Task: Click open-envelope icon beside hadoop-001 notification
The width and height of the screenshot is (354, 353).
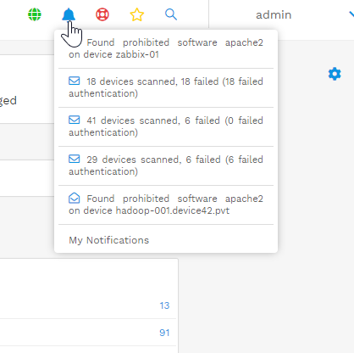Action: pyautogui.click(x=75, y=198)
